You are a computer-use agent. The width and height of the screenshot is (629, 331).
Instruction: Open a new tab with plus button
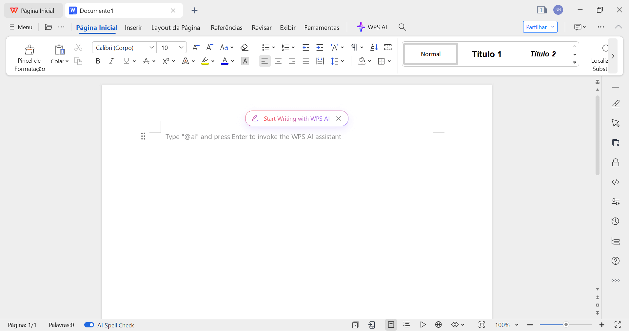194,10
